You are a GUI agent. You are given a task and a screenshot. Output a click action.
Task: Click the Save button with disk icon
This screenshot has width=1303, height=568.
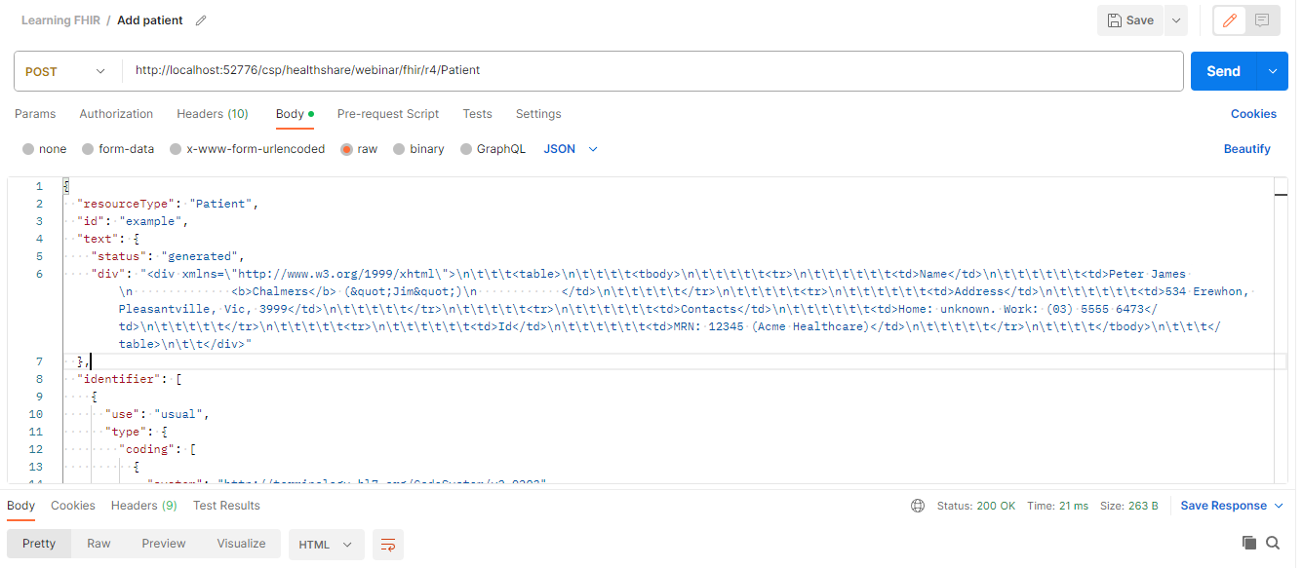(x=1131, y=20)
